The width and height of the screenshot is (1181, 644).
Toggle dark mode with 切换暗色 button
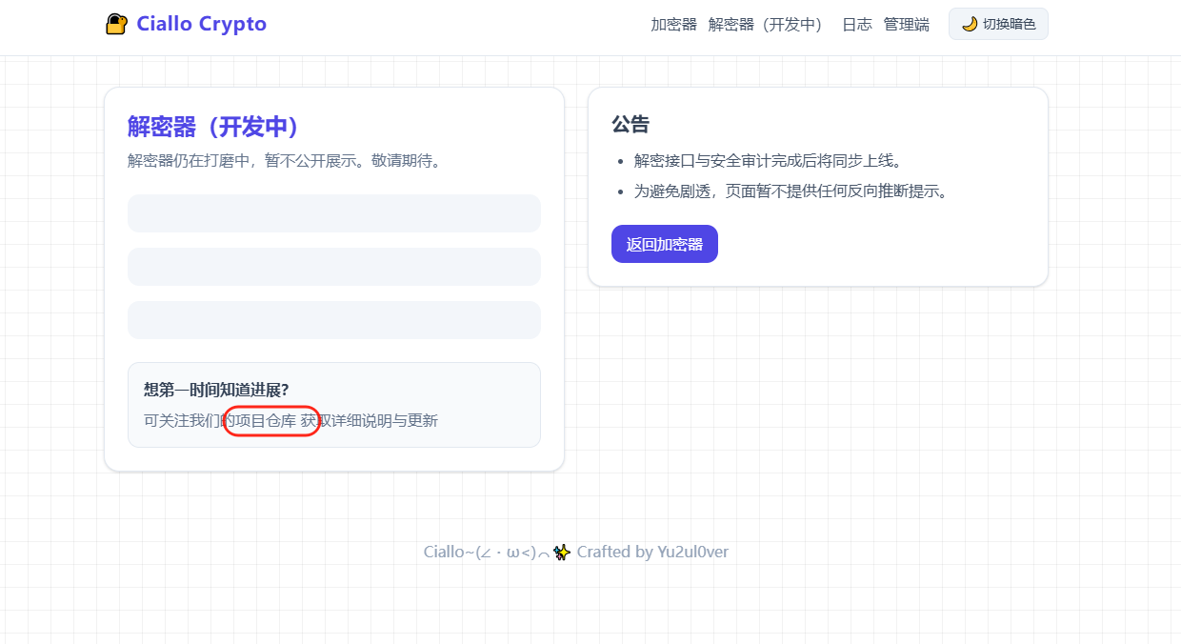(x=998, y=24)
